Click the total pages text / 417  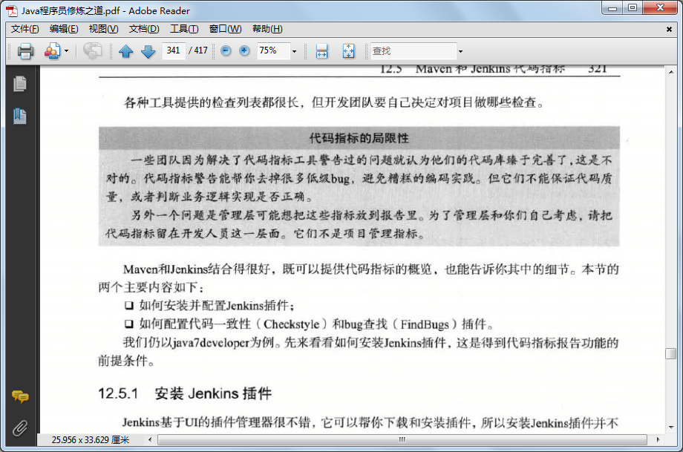(198, 50)
